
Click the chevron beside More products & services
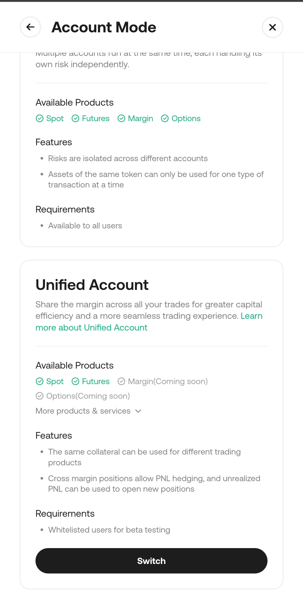(x=138, y=411)
